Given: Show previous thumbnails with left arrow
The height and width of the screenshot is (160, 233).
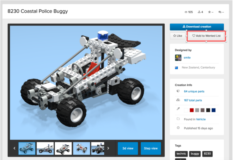Looking at the screenshot, I should coord(14,148).
